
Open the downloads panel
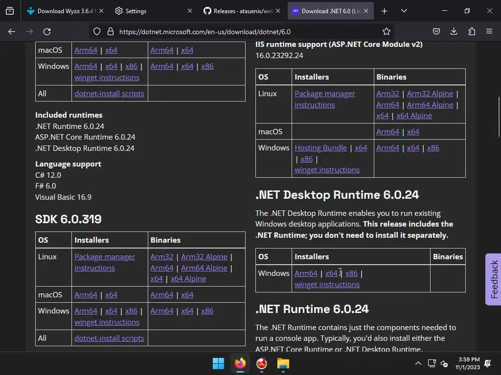454,32
